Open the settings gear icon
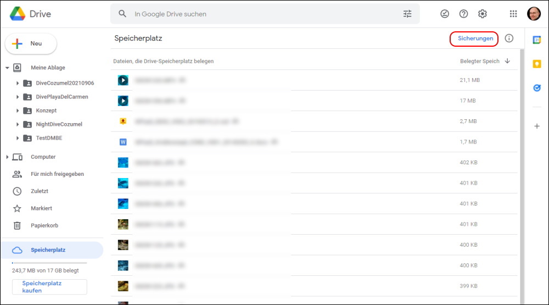The image size is (549, 305). point(483,14)
